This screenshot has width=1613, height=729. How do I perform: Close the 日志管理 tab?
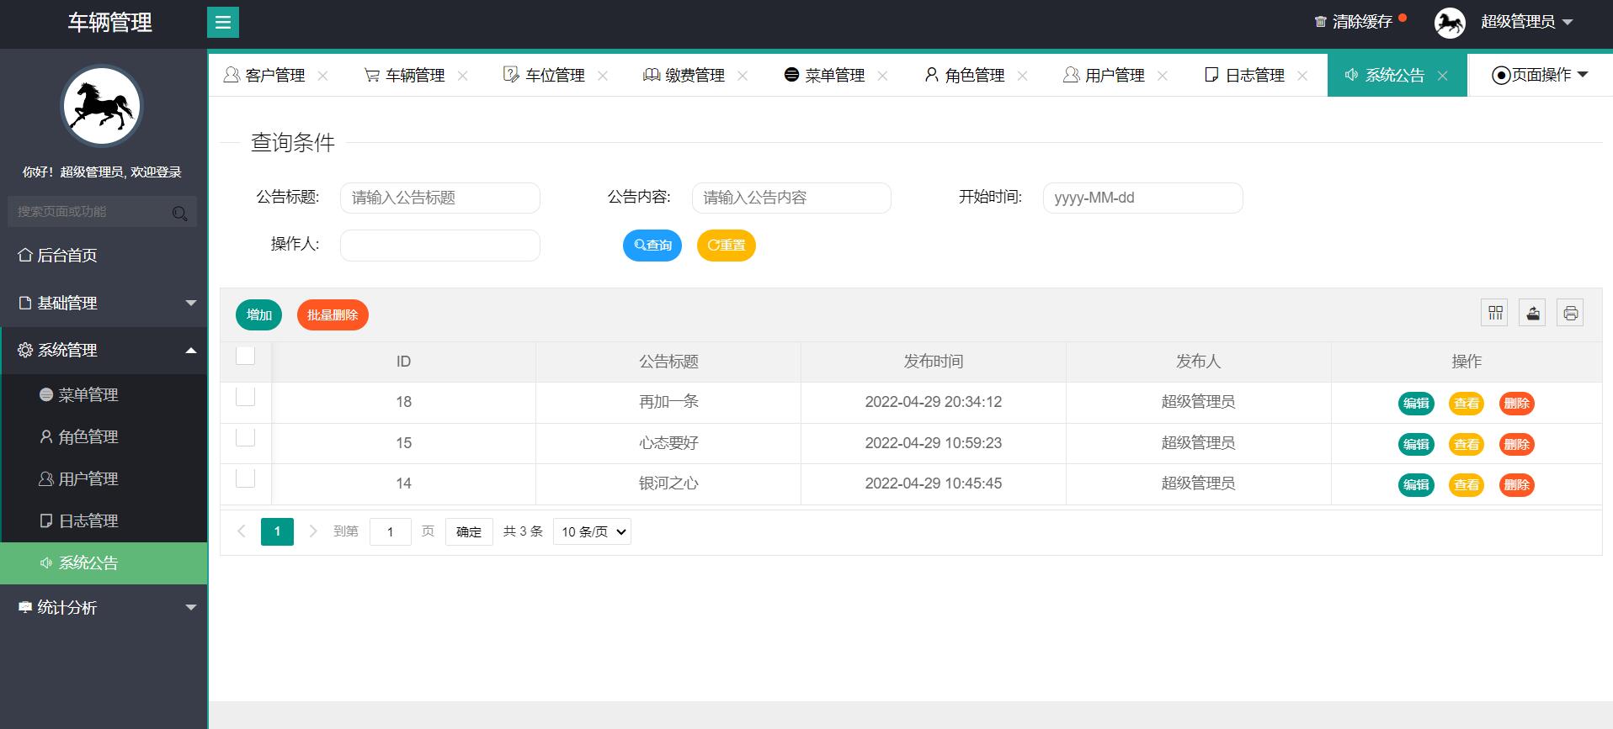(x=1302, y=76)
